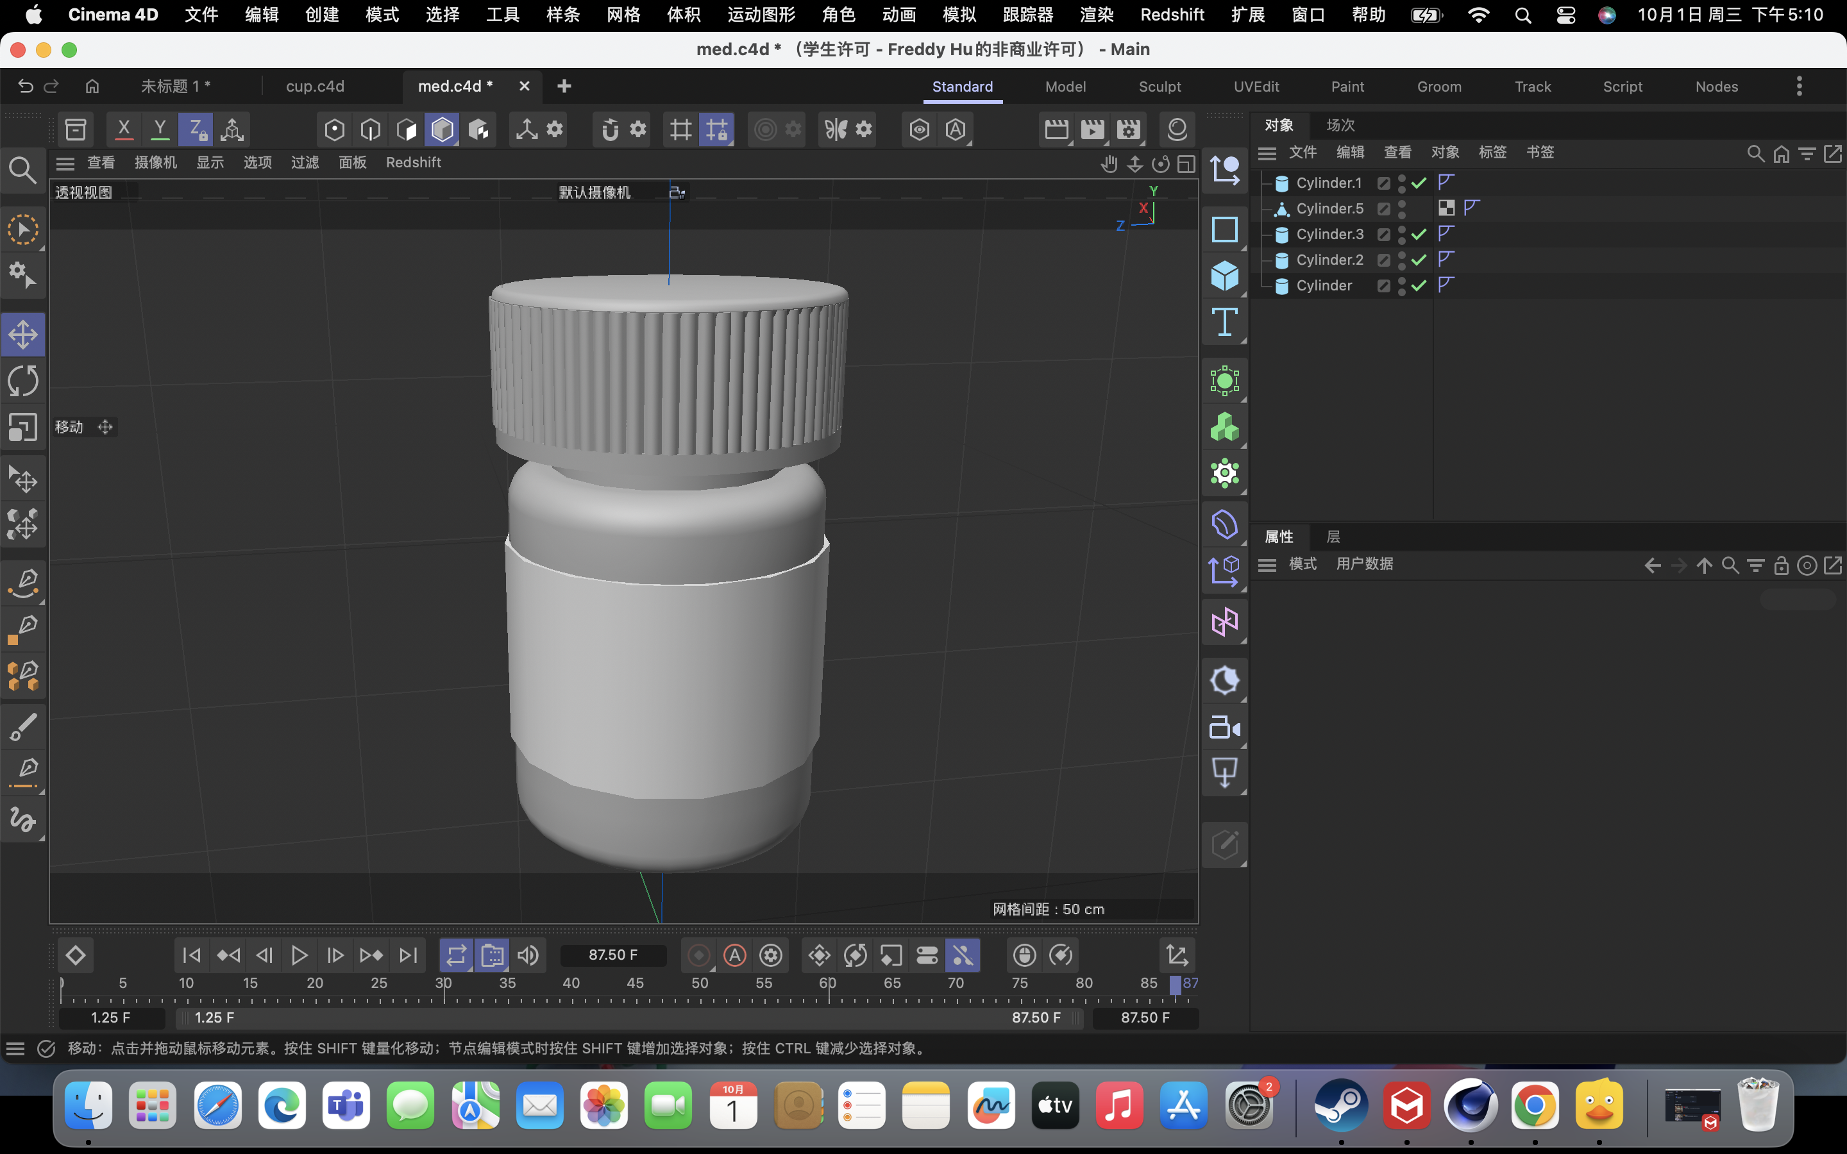
Task: Open the Edit Render Settings icon
Action: (x=1129, y=129)
